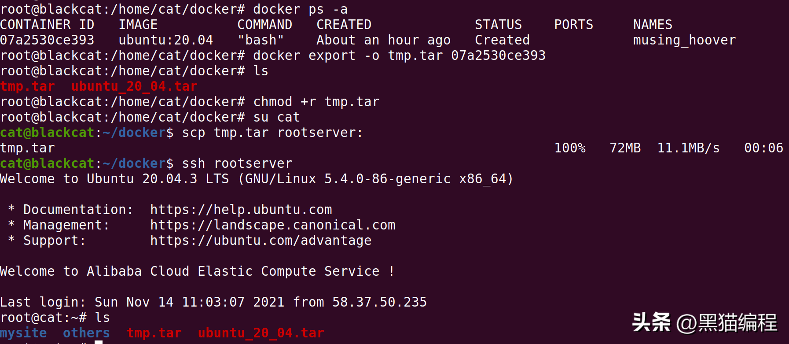
Task: Click the Alibaba Cloud welcome message
Action: click(x=197, y=271)
